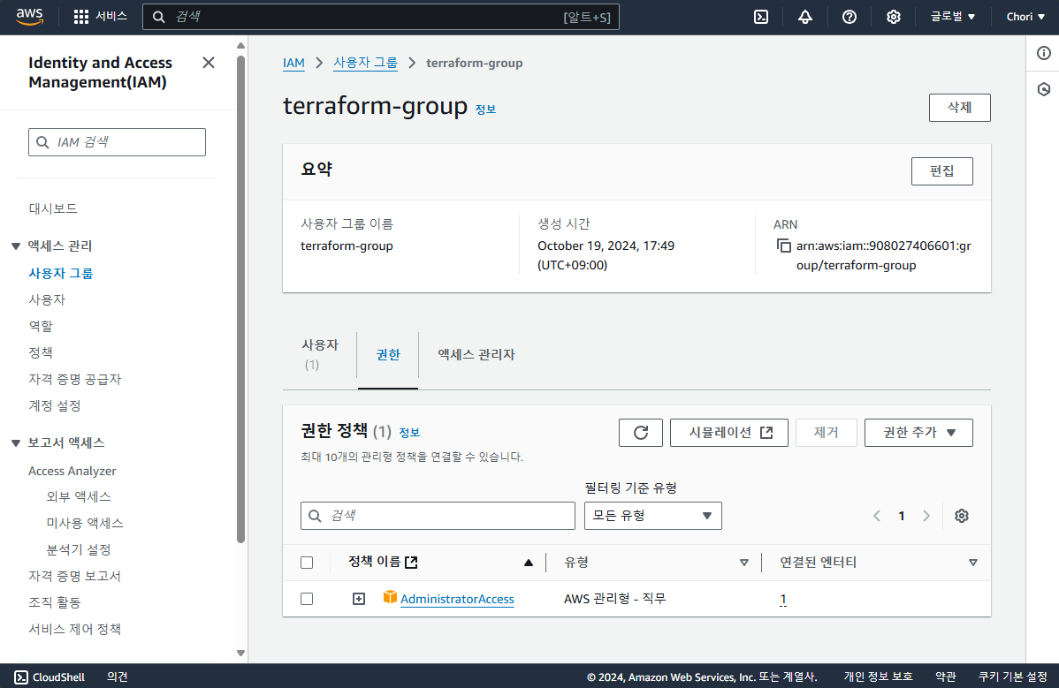Sort the 연결된 엔터티 column
The image size is (1059, 688).
tap(973, 563)
